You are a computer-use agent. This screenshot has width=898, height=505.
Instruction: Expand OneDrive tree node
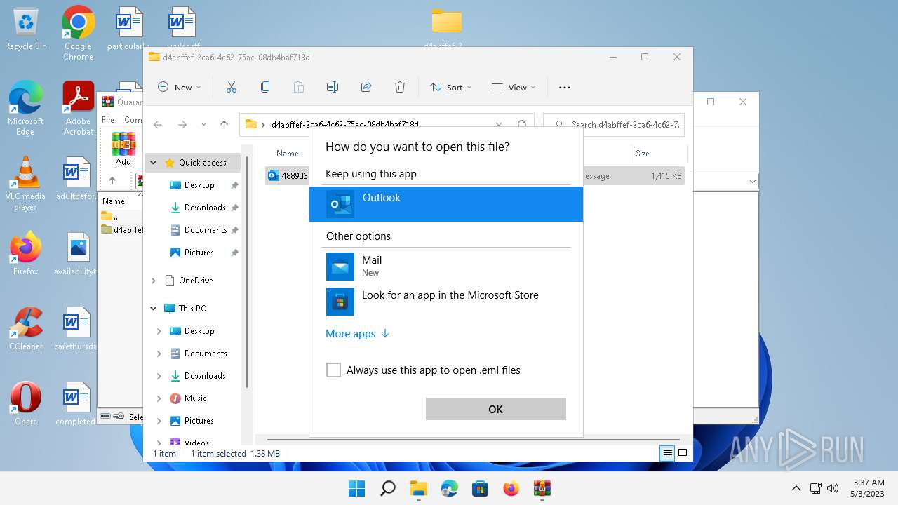point(153,281)
